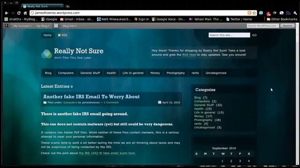The width and height of the screenshot is (300, 168).
Task: Open the new tab plus button
Action: 67,6
